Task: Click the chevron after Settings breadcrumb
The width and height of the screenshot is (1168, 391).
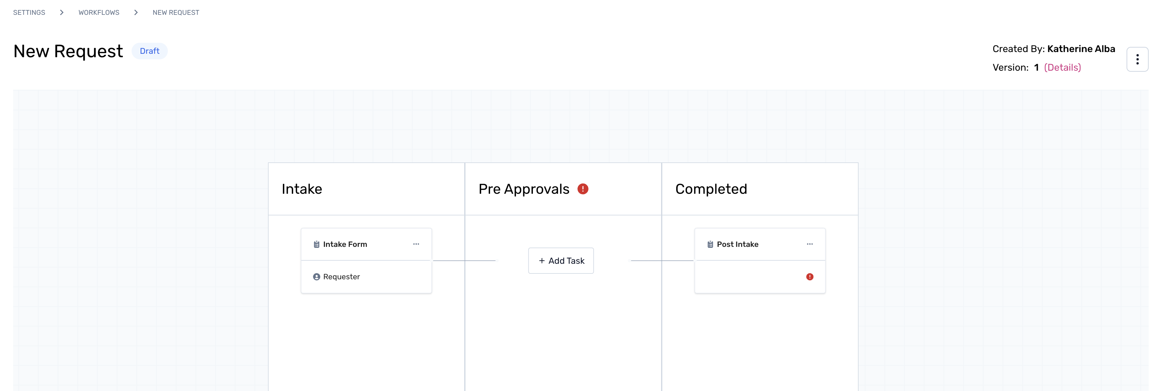Action: tap(62, 13)
